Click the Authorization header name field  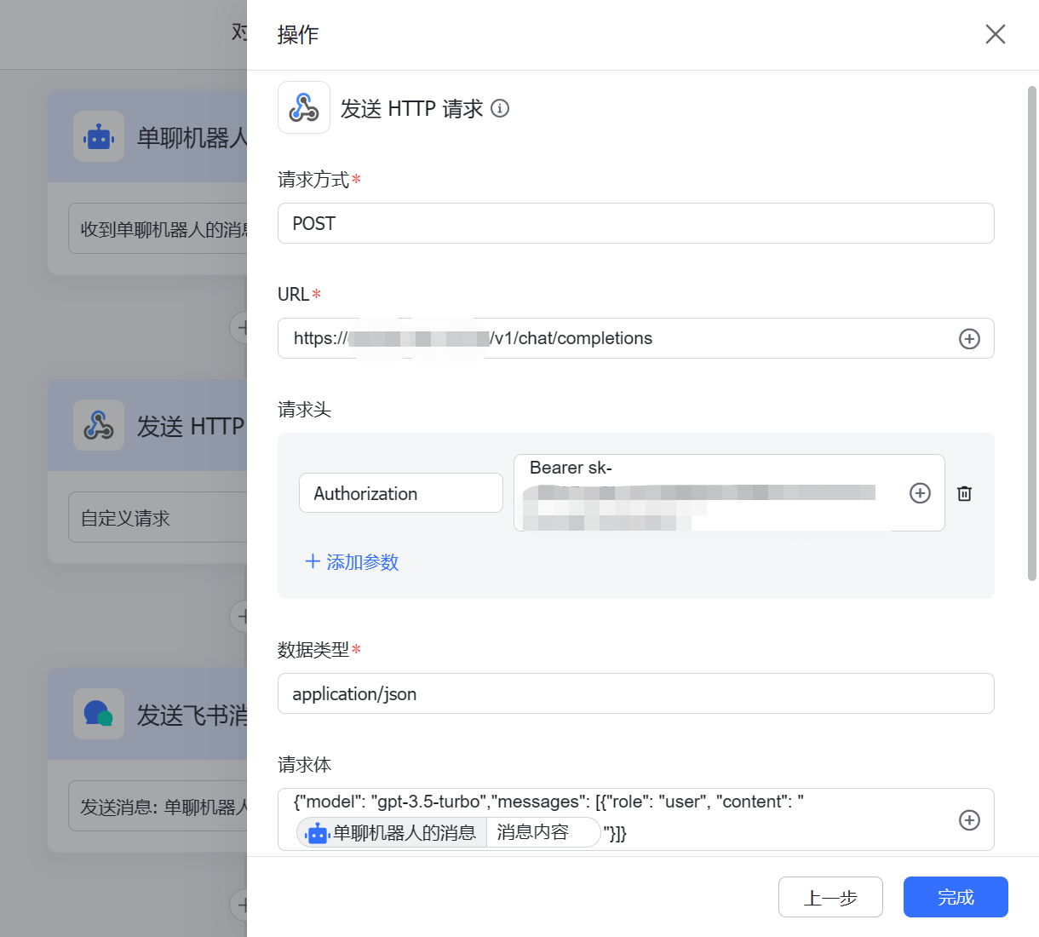pyautogui.click(x=400, y=492)
